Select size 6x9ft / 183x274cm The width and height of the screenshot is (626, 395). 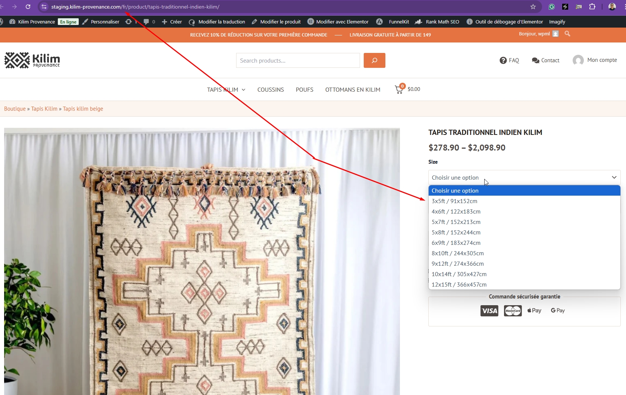tap(524, 243)
